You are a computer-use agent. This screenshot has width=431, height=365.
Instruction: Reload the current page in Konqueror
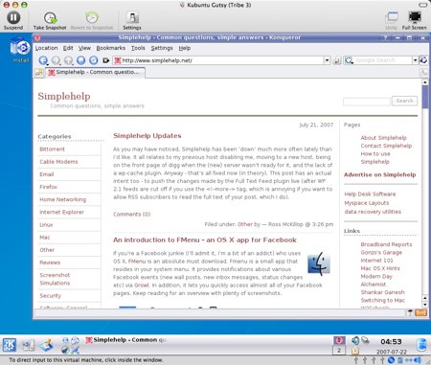[x=93, y=60]
